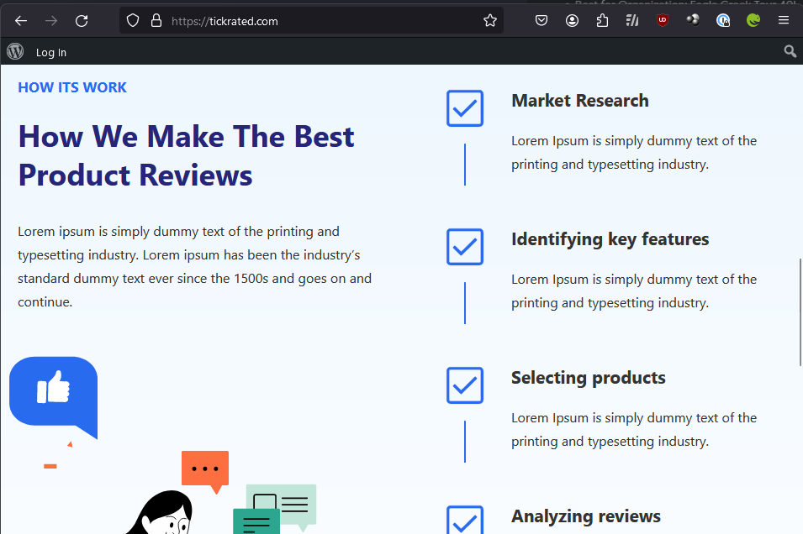
Task: Click the green chameleon extension icon
Action: point(753,21)
